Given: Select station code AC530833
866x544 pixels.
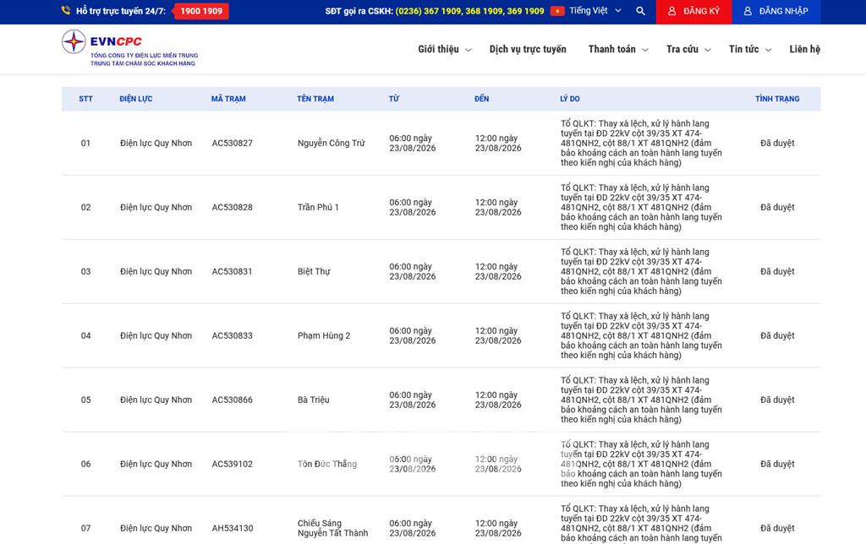Looking at the screenshot, I should click(x=232, y=335).
